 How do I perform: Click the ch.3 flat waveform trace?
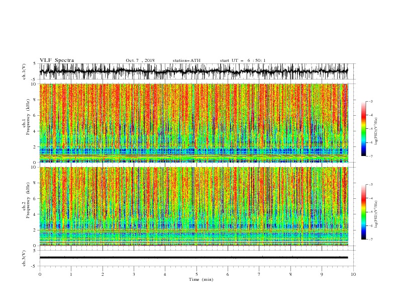[193, 258]
